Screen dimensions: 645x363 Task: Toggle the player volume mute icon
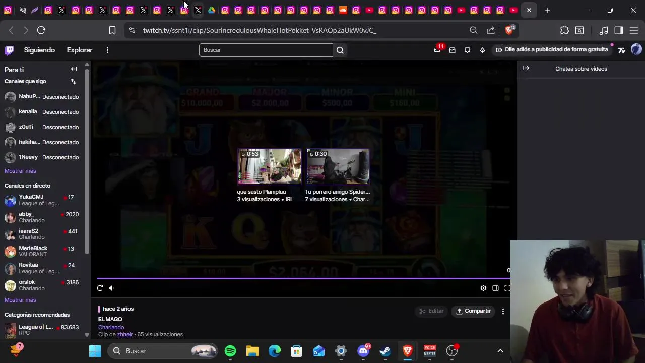(111, 288)
